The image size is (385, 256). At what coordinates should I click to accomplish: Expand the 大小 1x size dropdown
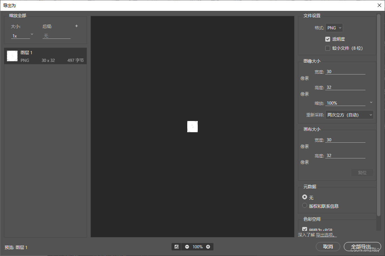22,35
